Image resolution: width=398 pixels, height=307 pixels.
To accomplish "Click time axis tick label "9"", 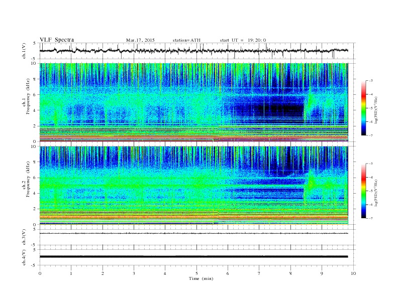I will [x=322, y=273].
